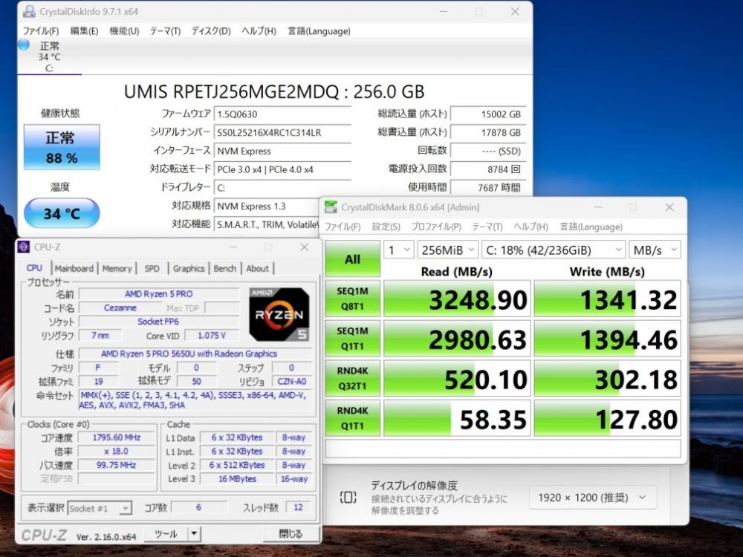Click the CrystalDiskInfo app icon in title bar
The height and width of the screenshot is (557, 743).
30,11
